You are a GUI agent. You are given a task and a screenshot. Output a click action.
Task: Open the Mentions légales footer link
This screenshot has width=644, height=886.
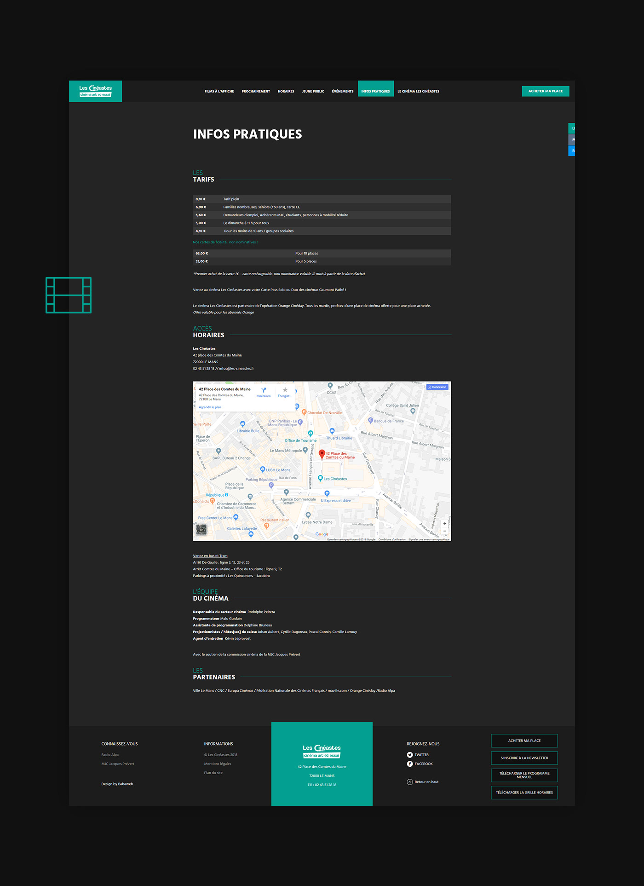218,764
